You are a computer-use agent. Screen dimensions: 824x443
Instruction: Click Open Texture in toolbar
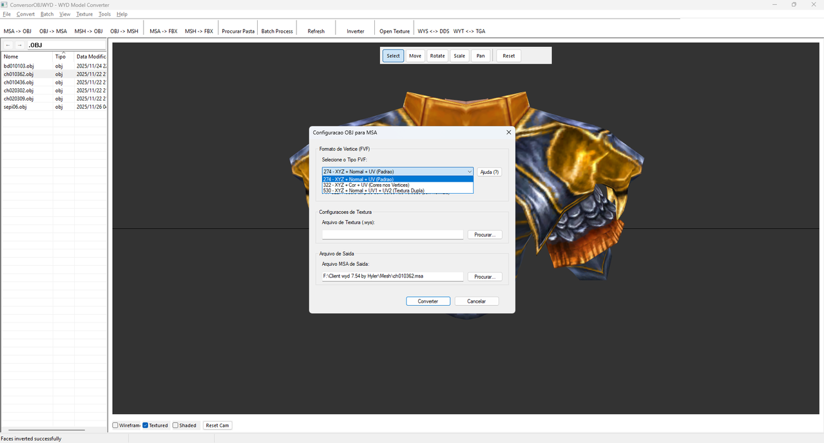point(394,31)
